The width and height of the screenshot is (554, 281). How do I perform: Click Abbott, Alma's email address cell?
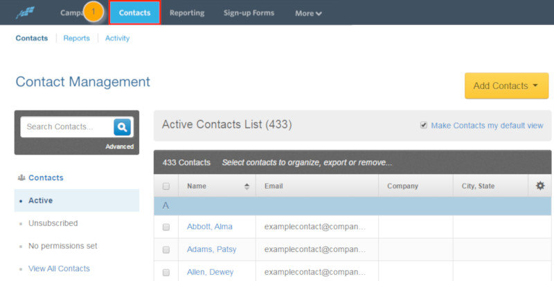tap(317, 226)
